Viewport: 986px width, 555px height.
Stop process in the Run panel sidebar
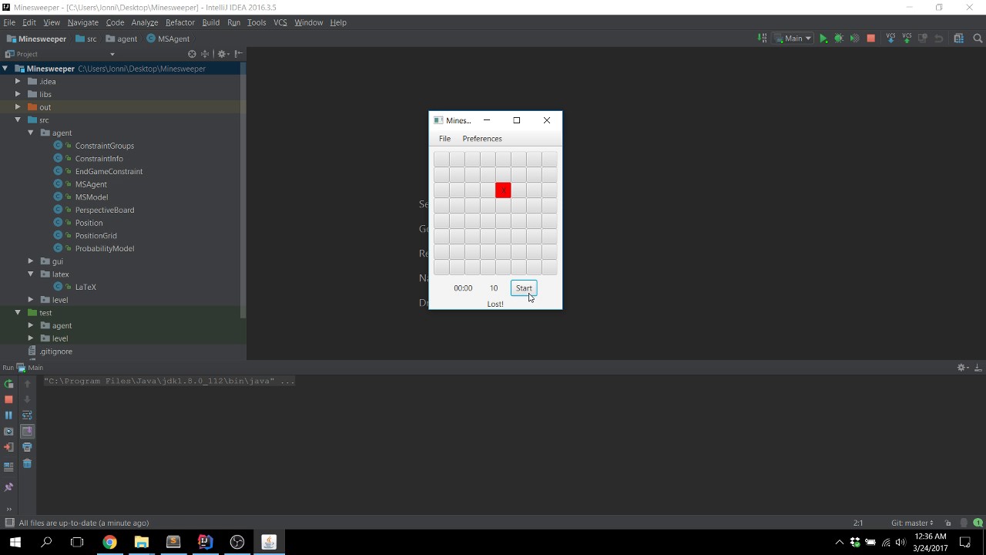pos(9,399)
